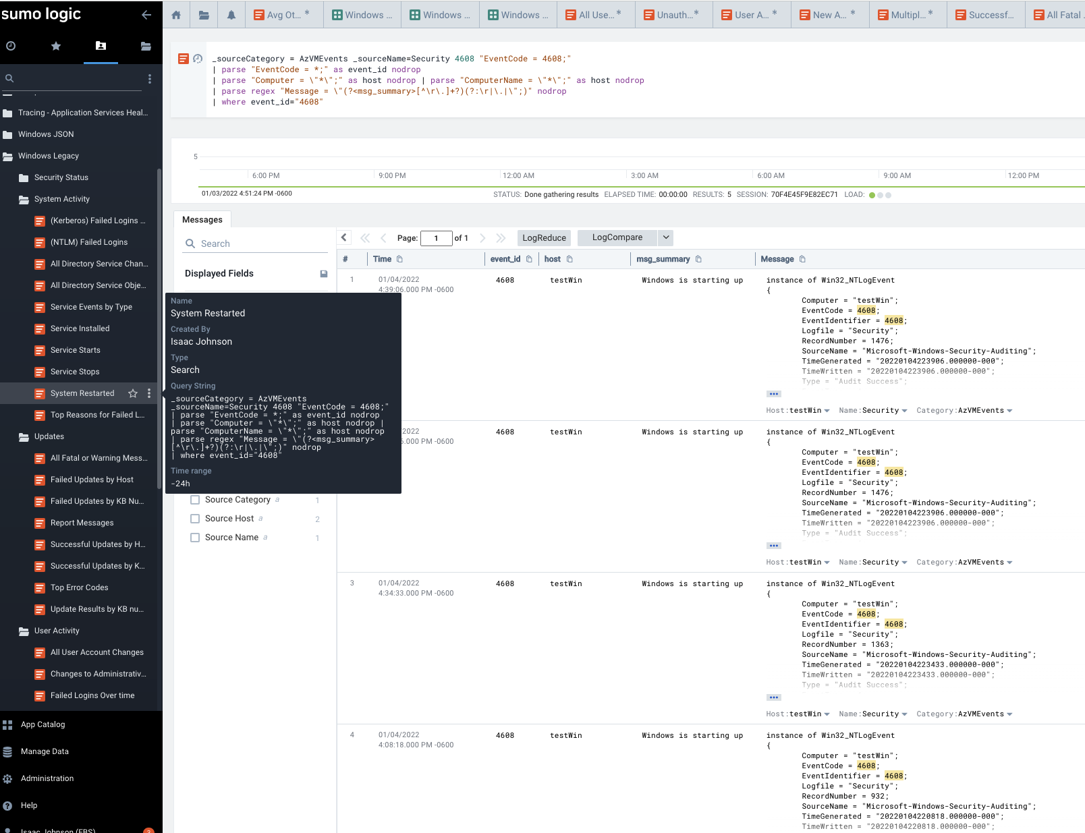Open All User Account Changes search
Viewport: 1085px width, 833px height.
pyautogui.click(x=97, y=652)
